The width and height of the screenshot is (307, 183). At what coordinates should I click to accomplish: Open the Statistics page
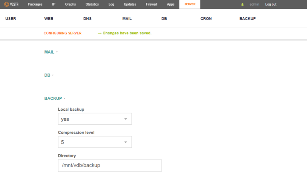pos(92,4)
